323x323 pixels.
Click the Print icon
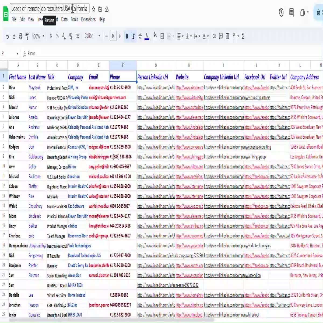[20, 36]
